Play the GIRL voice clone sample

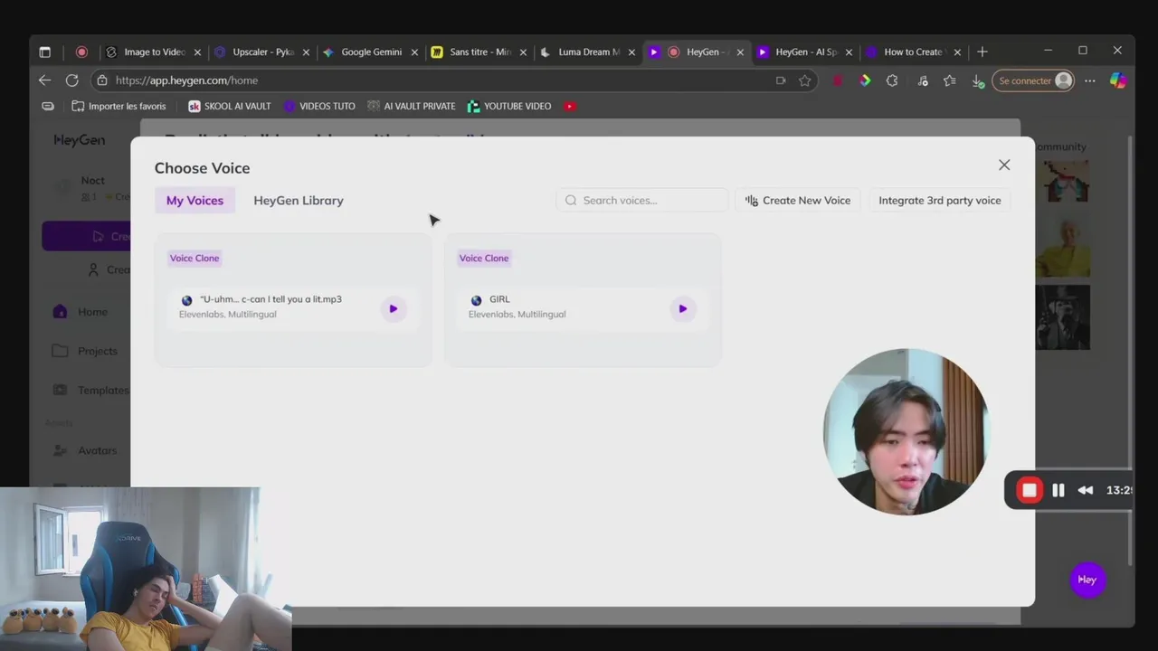pyautogui.click(x=682, y=309)
